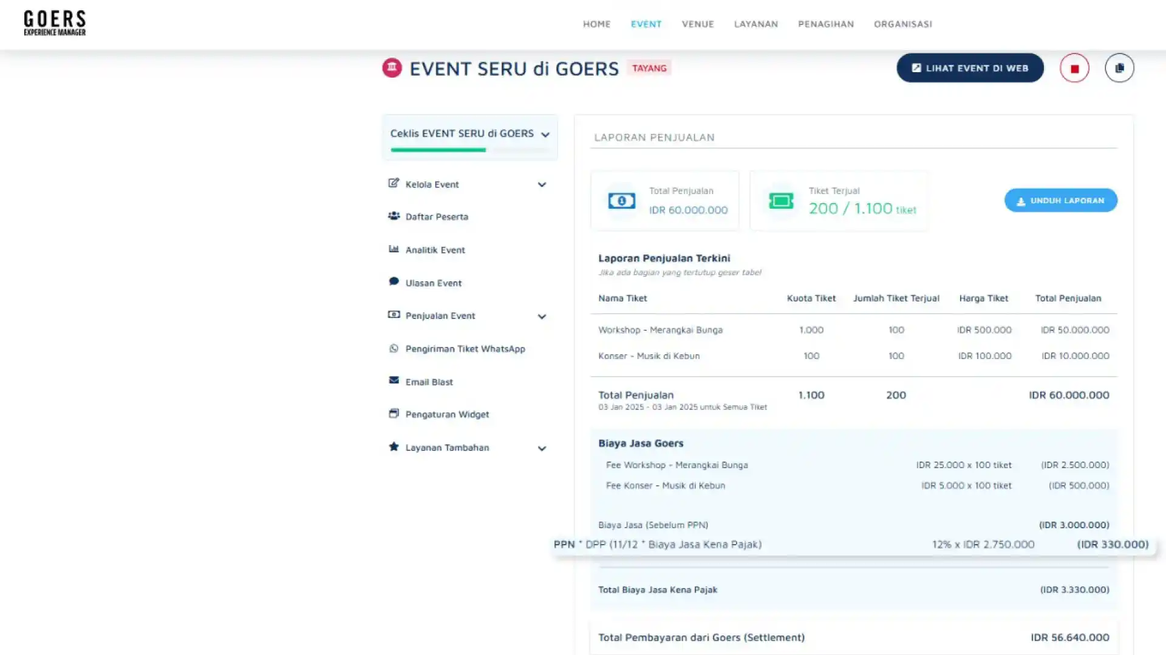This screenshot has width=1166, height=655.
Task: Click the green Tiket Terjual ticket icon
Action: (781, 201)
